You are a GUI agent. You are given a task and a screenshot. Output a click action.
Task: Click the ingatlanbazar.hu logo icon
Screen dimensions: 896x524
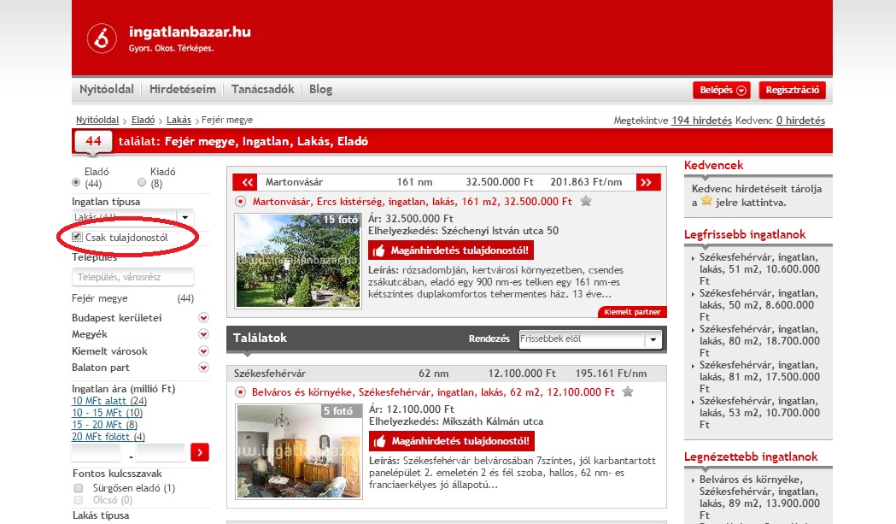coord(102,38)
